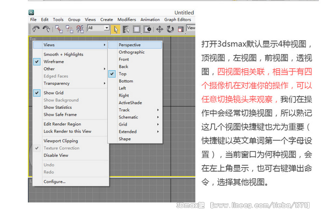Screen dimensions: 323x213
Task: Click the Untitled window title
Action: pyautogui.click(x=184, y=13)
